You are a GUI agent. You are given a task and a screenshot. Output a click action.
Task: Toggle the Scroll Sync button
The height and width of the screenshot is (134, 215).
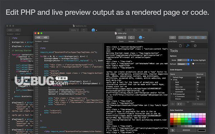(172, 38)
